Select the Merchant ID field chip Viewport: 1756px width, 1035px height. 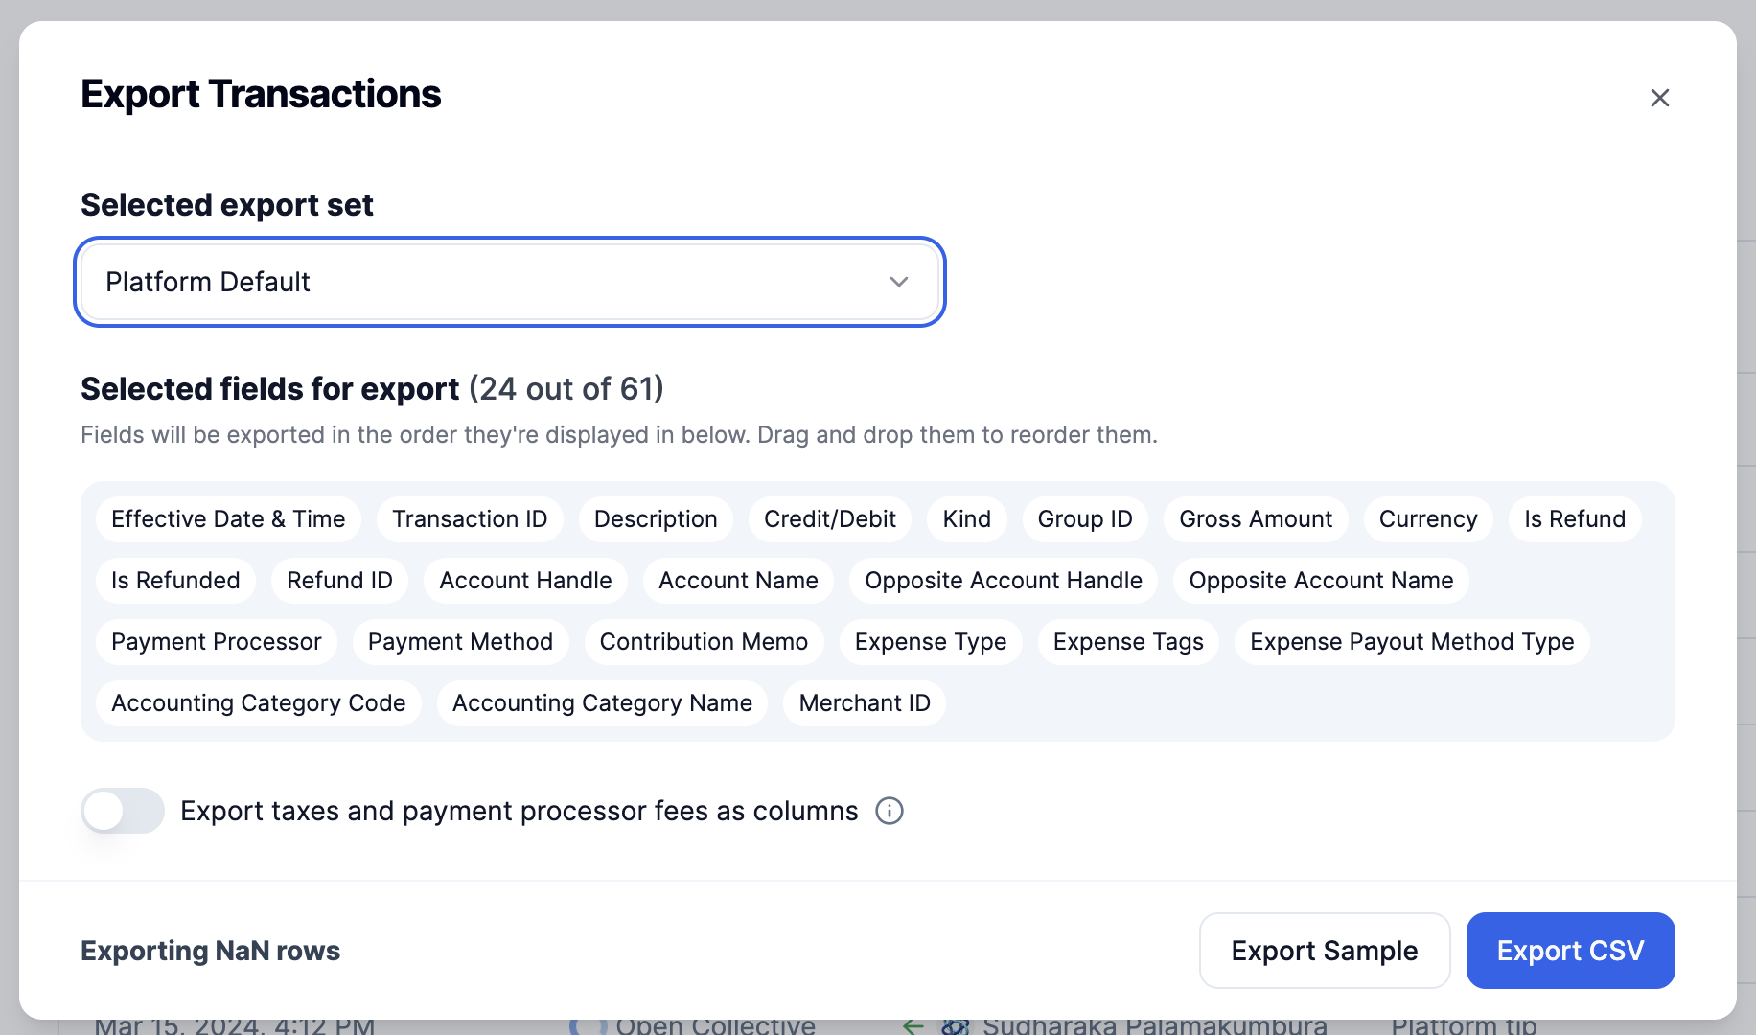point(865,703)
